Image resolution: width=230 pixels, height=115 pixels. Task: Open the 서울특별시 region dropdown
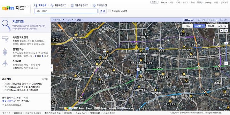tap(58, 20)
